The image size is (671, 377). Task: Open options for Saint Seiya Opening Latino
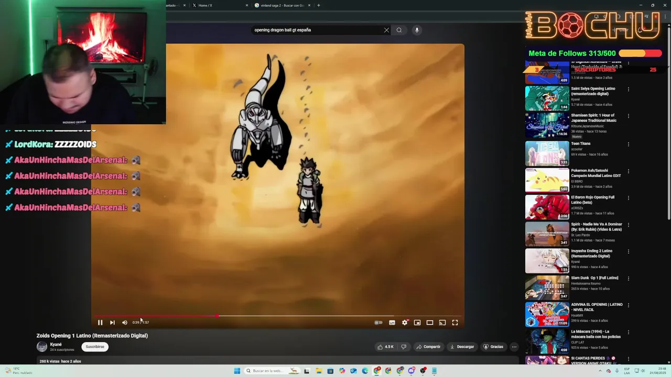click(x=628, y=90)
